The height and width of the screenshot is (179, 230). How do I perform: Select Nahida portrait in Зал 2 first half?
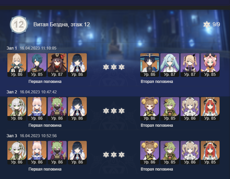[x=17, y=109]
